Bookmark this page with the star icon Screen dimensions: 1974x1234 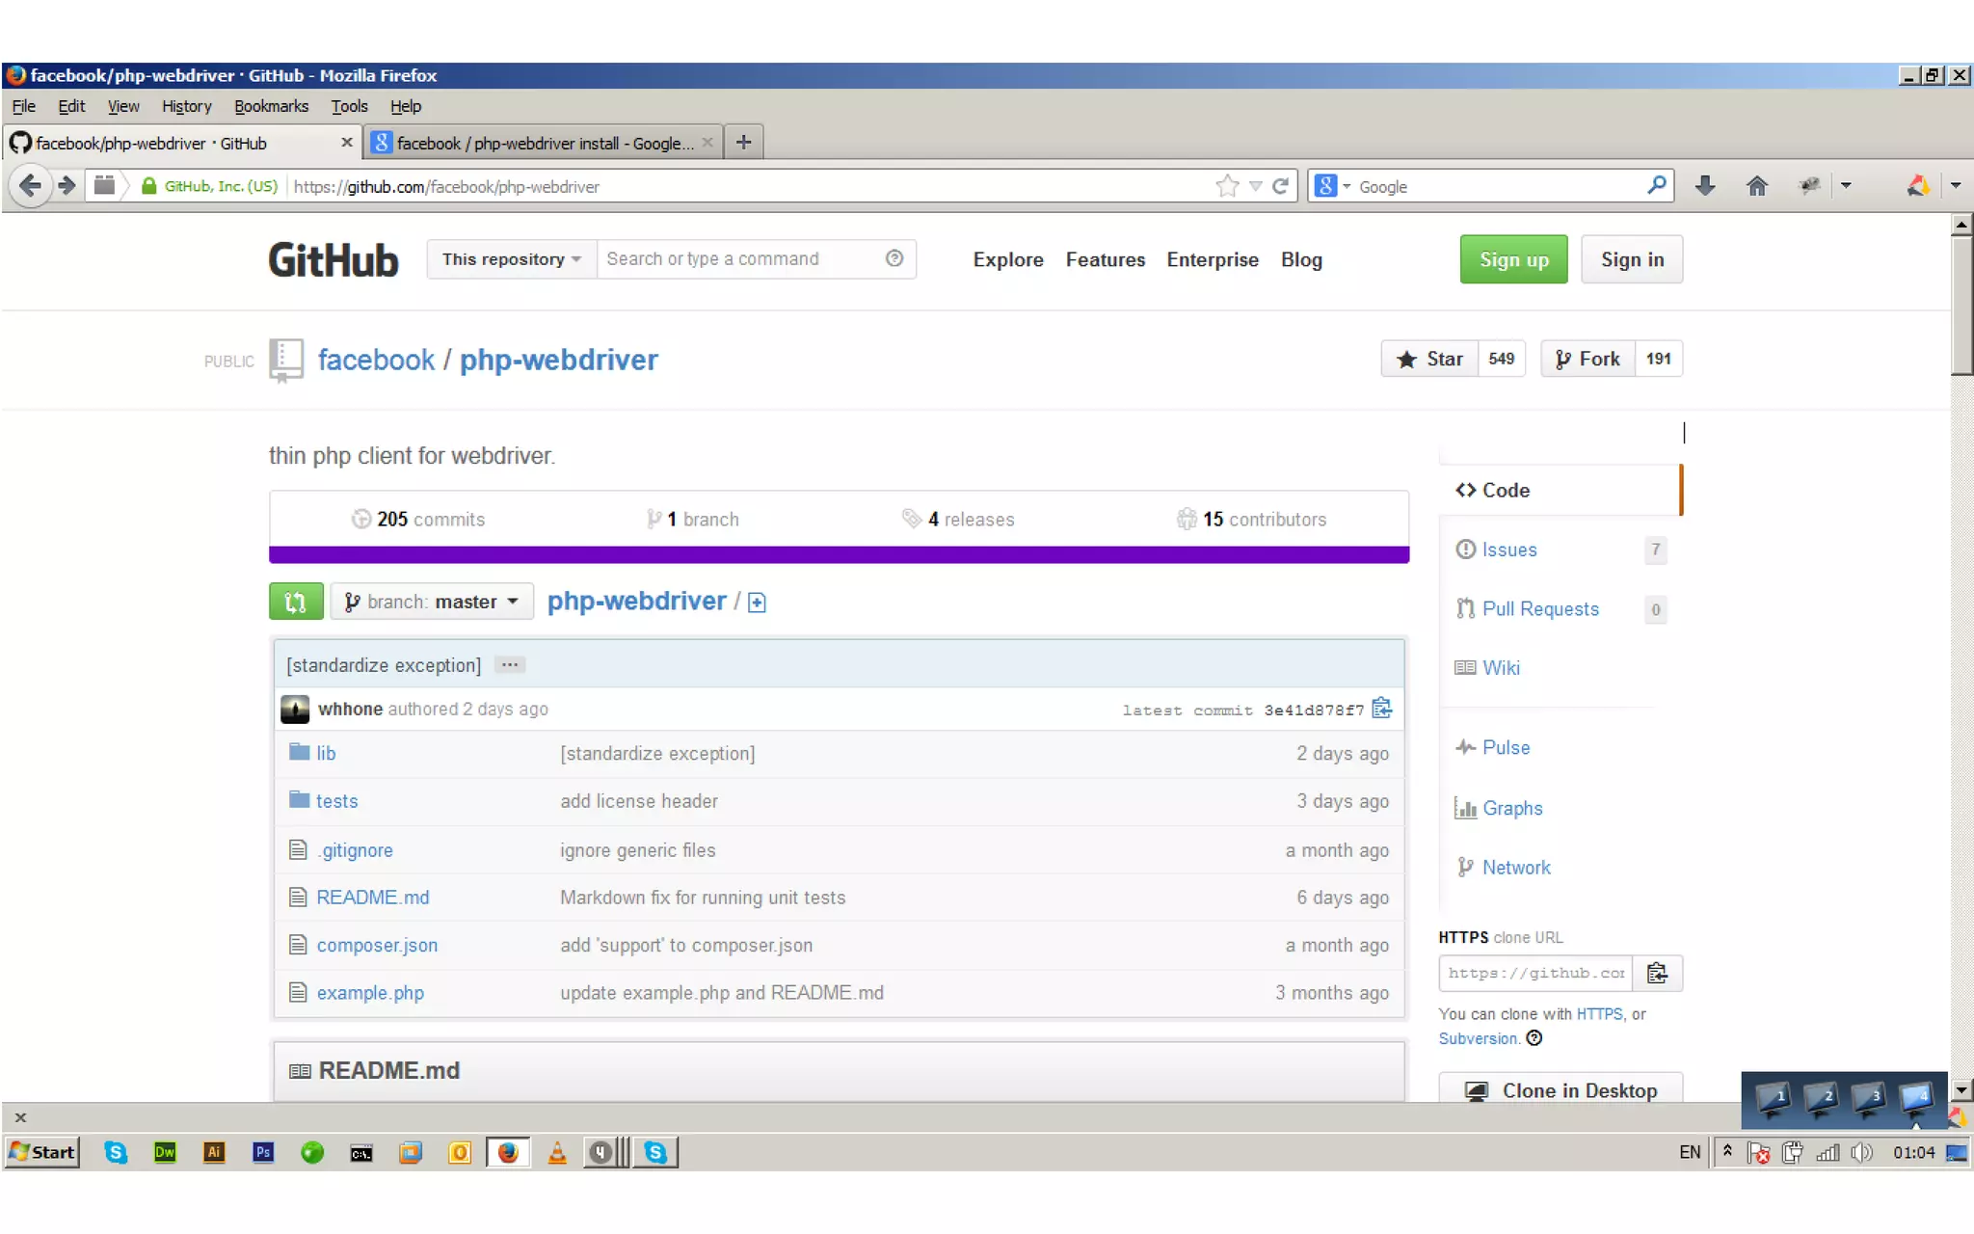[1227, 186]
